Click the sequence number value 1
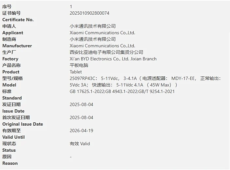 [x=71, y=7]
